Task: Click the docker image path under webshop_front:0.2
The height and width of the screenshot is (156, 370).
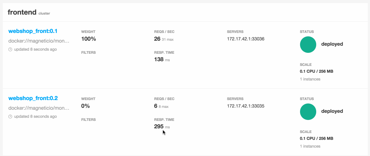Action: 39,108
